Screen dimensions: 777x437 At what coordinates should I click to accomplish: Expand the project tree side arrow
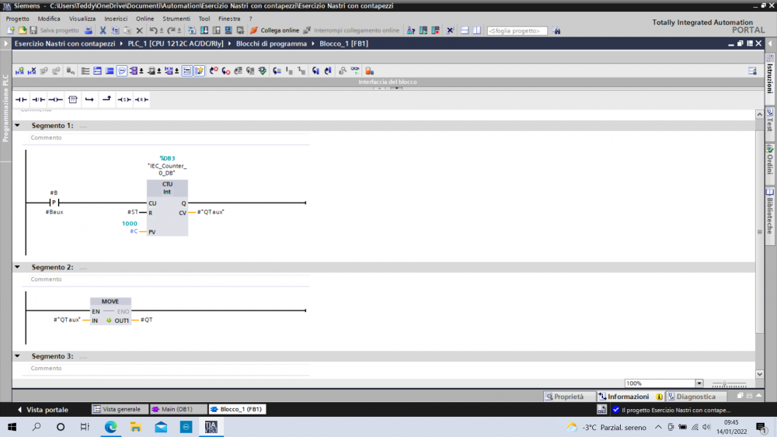(6, 43)
